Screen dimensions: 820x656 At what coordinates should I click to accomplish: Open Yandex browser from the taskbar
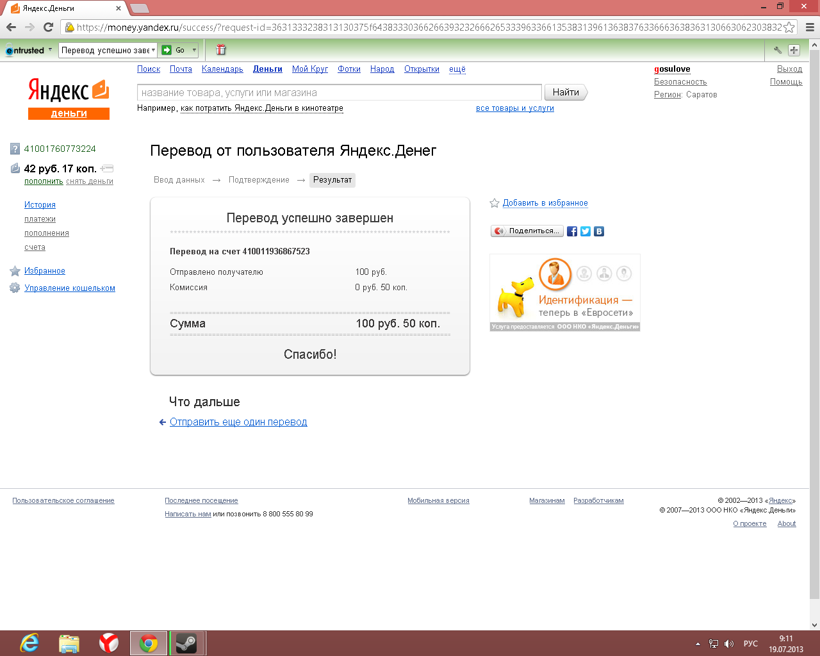tap(109, 643)
